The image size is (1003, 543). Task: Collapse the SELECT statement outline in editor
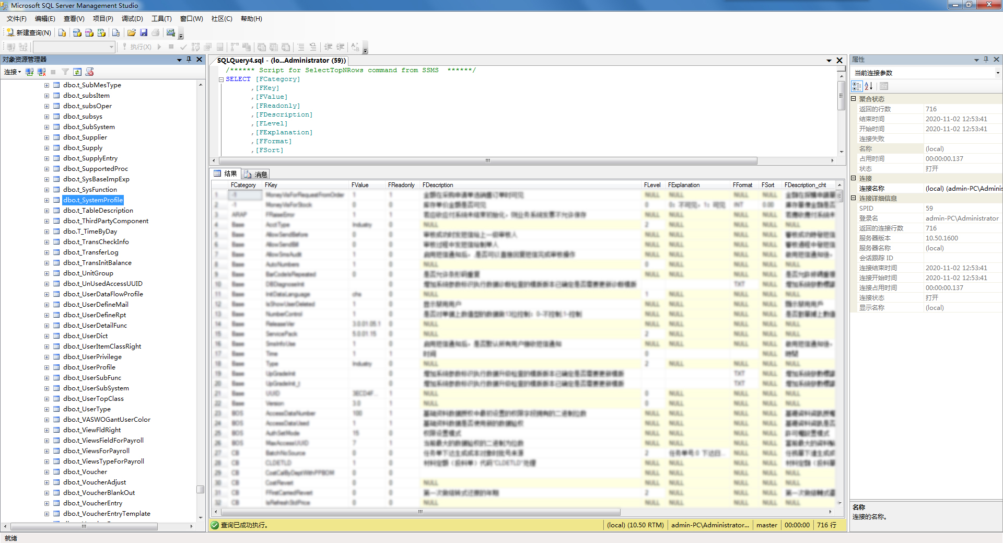tap(221, 79)
